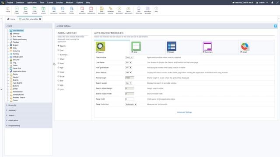
Task: Click the Search module gear icon
Action: click(100, 46)
